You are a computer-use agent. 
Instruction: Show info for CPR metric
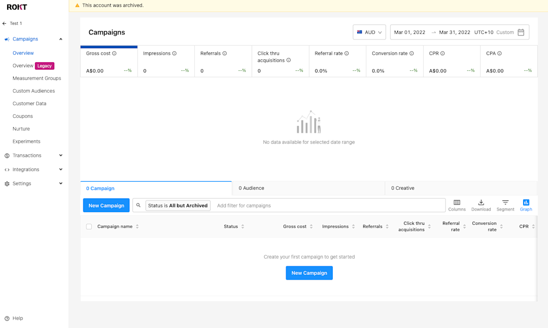[442, 53]
